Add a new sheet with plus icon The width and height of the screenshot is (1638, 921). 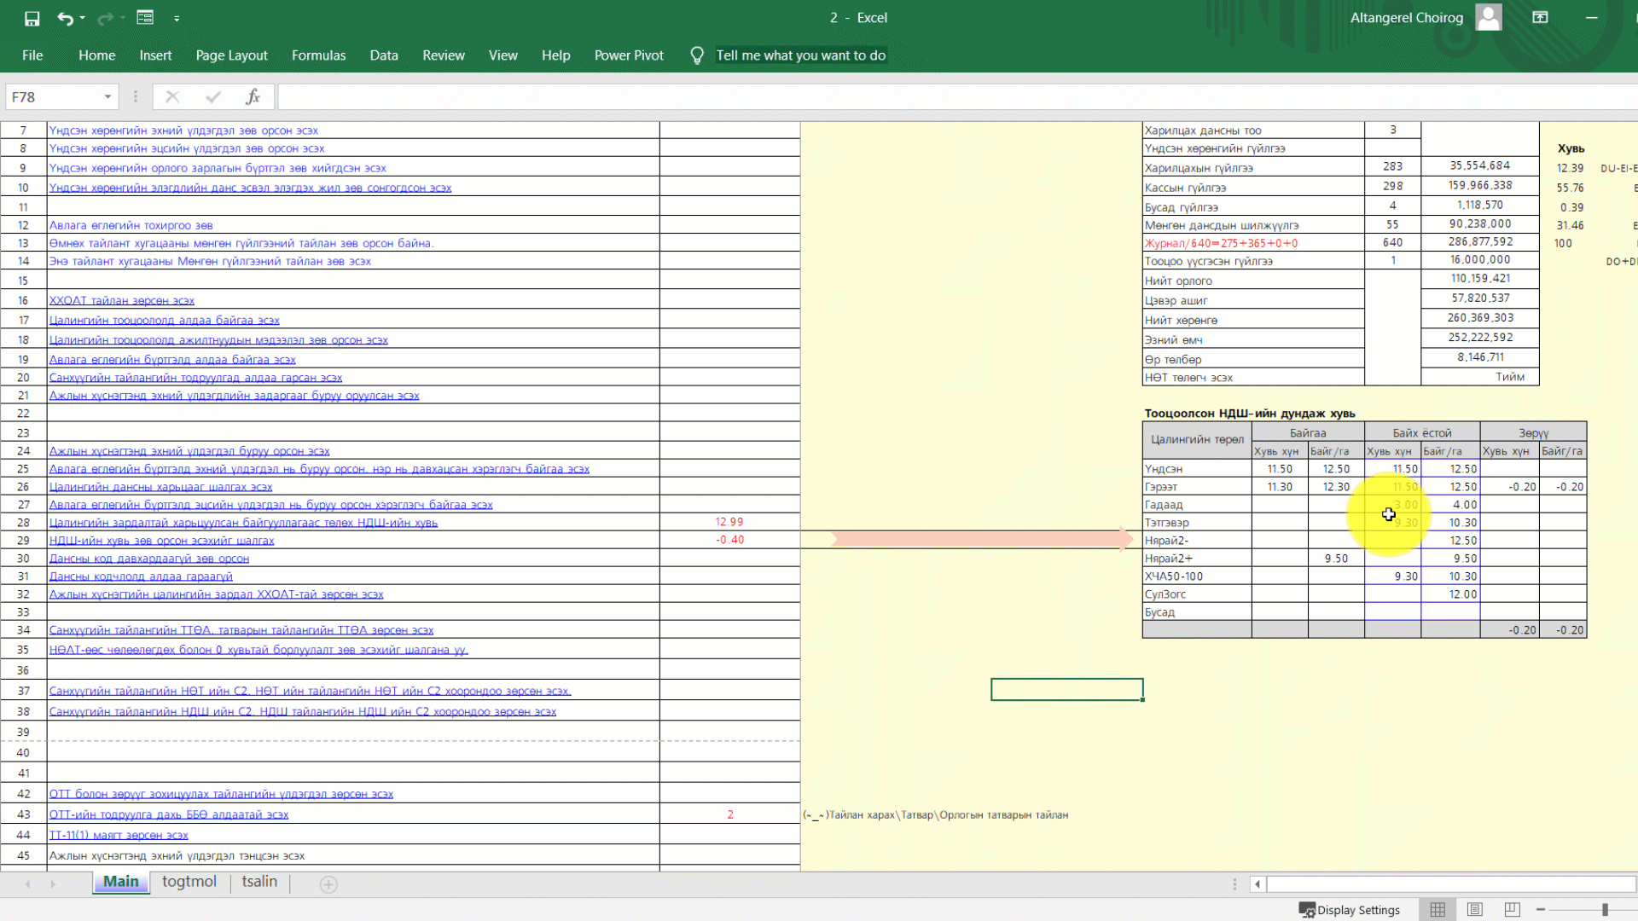[x=328, y=884]
